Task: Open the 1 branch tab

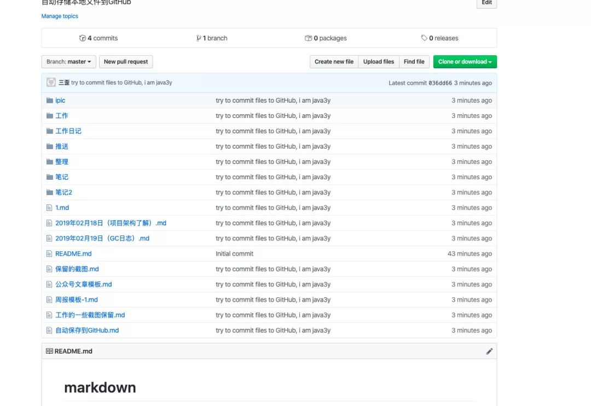Action: click(x=212, y=38)
